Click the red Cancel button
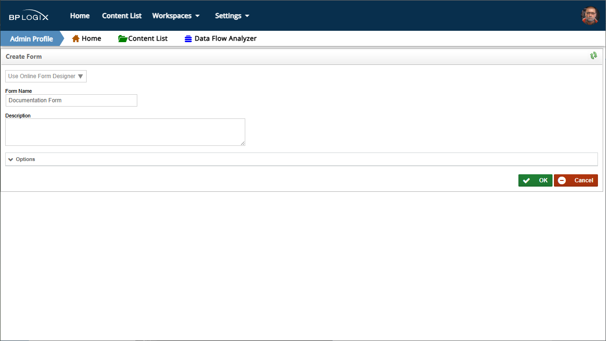Image resolution: width=606 pixels, height=341 pixels. [x=576, y=180]
